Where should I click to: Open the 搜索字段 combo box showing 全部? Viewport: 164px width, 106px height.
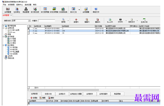(21, 21)
